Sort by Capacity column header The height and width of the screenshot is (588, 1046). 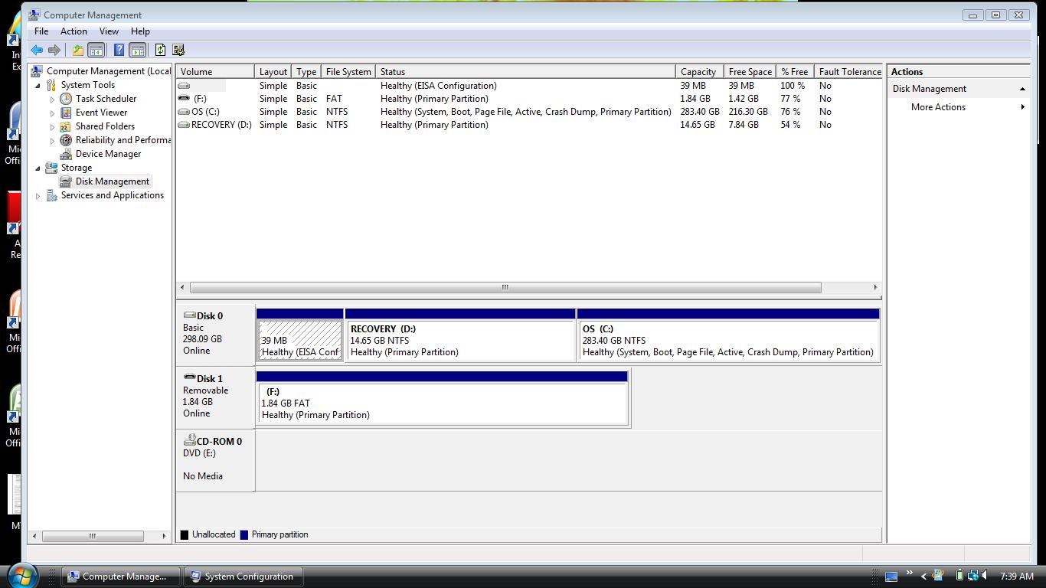(x=700, y=71)
